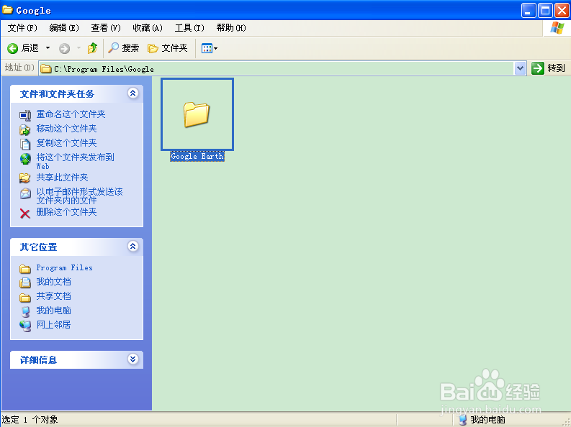
Task: Open 我的电脑 sidebar link
Action: [x=53, y=311]
